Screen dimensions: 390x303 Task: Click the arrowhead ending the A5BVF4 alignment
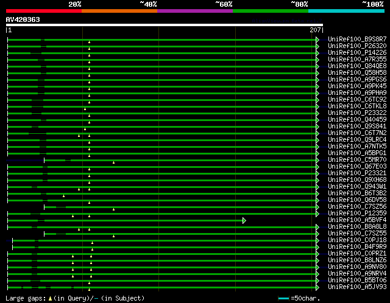coord(244,220)
